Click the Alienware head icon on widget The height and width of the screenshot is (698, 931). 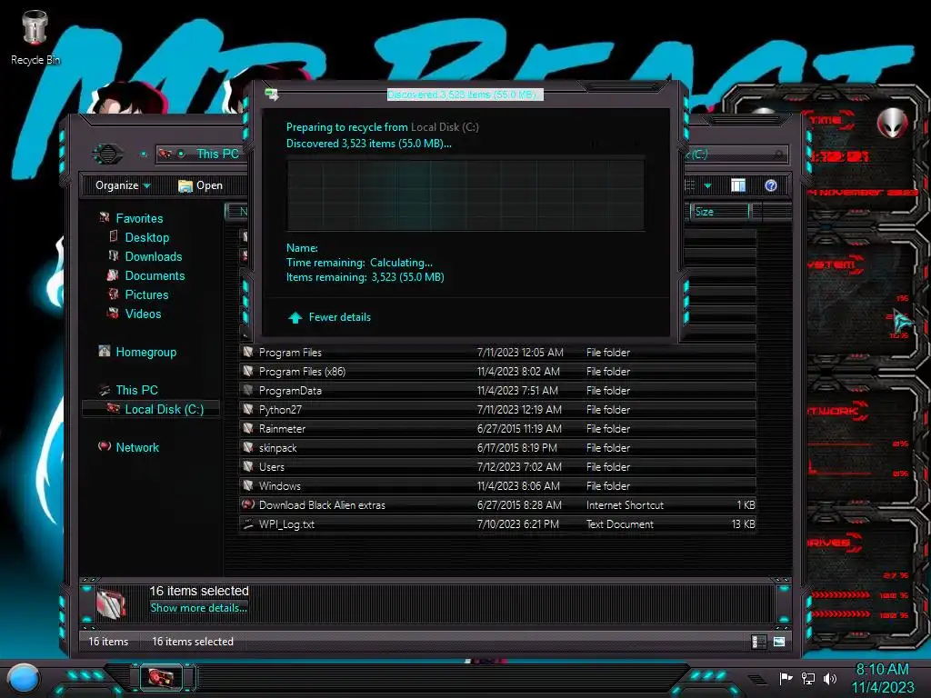click(x=893, y=123)
